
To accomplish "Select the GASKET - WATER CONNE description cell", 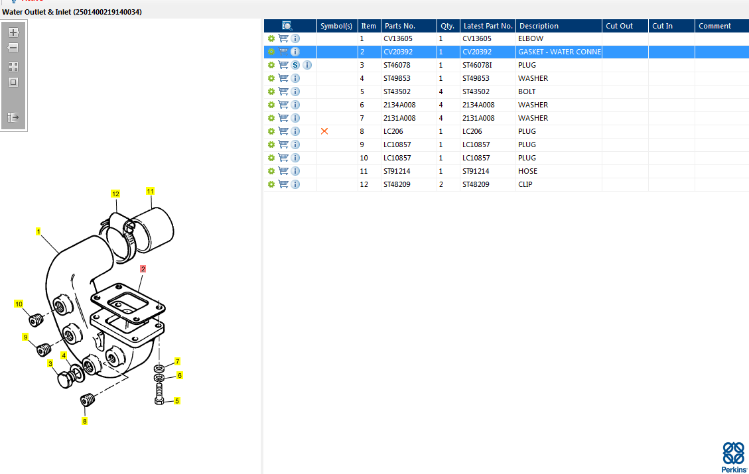I will [559, 52].
